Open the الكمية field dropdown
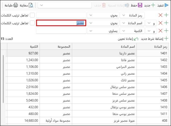Viewport: 171px width, 126px height. [x=132, y=31]
